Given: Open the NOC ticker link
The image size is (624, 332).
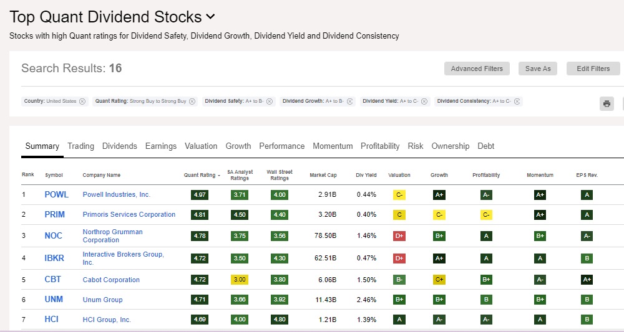Looking at the screenshot, I should click(53, 236).
